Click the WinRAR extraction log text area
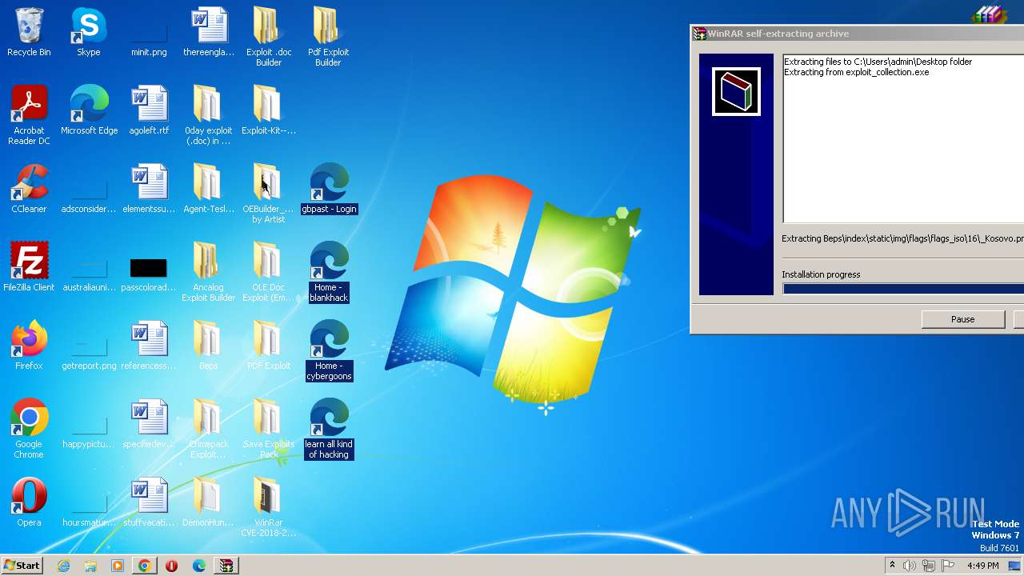Image resolution: width=1024 pixels, height=576 pixels. tap(903, 138)
